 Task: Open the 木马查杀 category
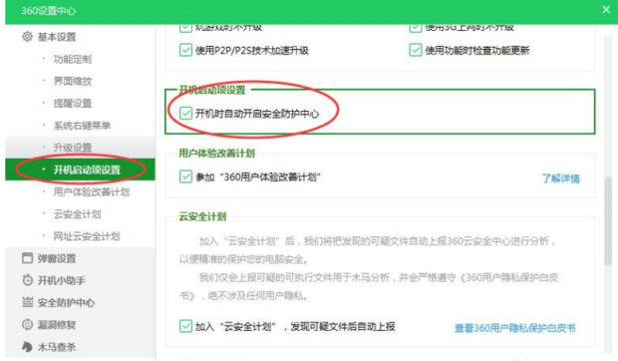click(x=57, y=347)
